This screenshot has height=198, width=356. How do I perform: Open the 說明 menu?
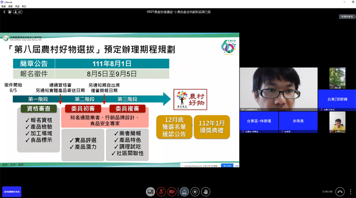tap(24, 7)
